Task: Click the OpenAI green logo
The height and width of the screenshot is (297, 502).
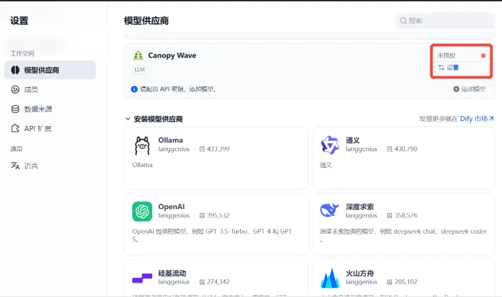Action: (x=142, y=211)
